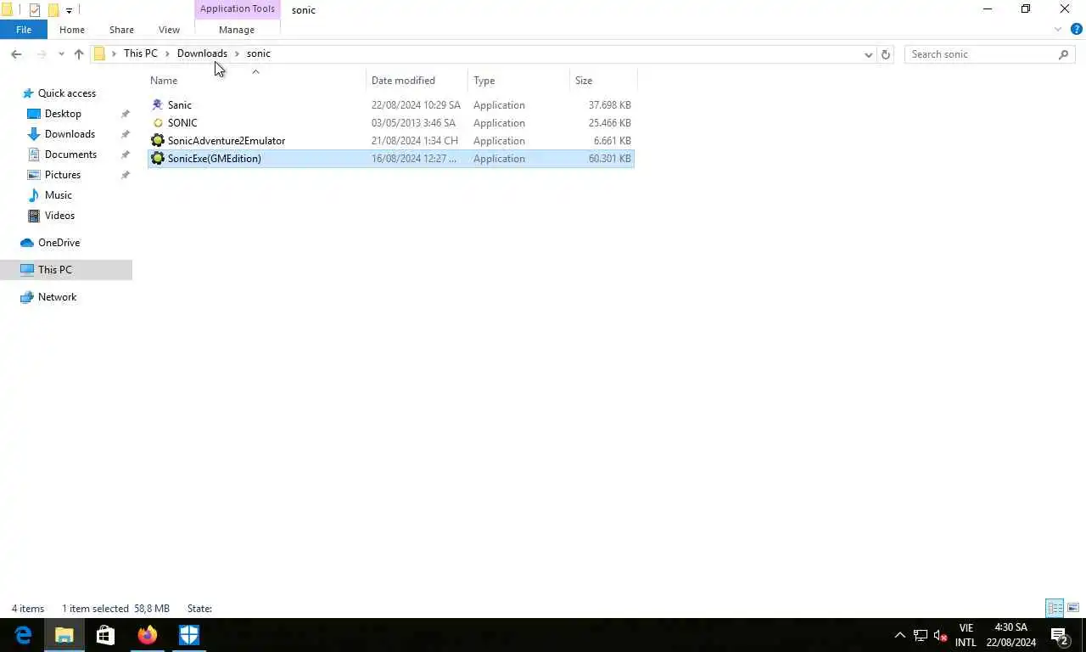Click the search magnifier icon
Screen dimensions: 1086x652
1064,54
